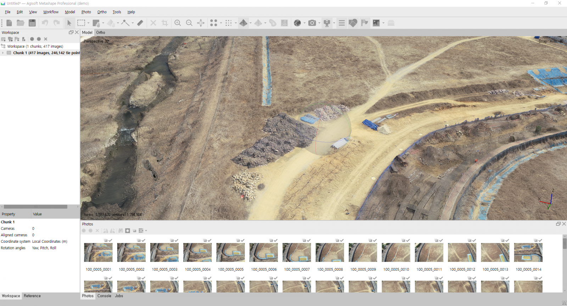567x306 pixels.
Task: Click the Add Chunk icon in Workspace
Action: tap(3, 39)
